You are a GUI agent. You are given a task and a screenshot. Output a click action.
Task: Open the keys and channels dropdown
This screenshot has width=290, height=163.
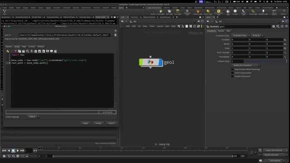coord(275,150)
